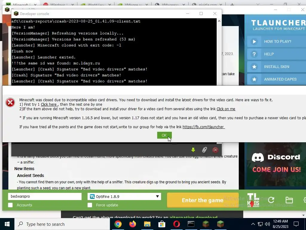Click the alternative download link in browser page
Viewport: 306px width, 230px height.
(x=193, y=217)
